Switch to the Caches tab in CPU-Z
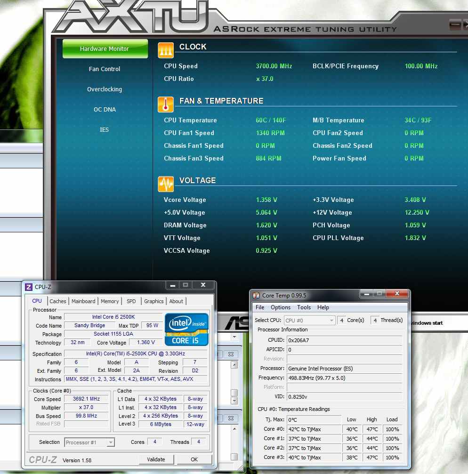The image size is (468, 474). (58, 301)
